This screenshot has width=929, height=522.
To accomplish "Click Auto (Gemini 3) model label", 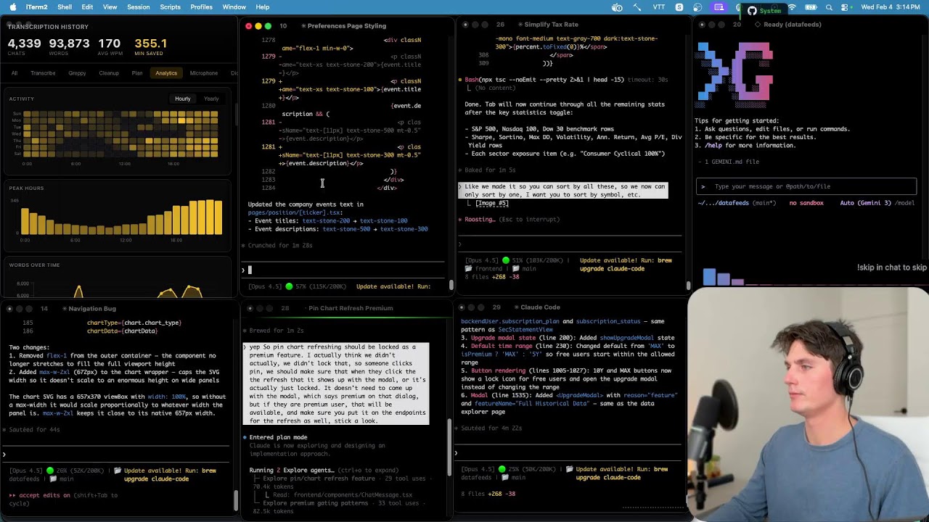I will 865,203.
